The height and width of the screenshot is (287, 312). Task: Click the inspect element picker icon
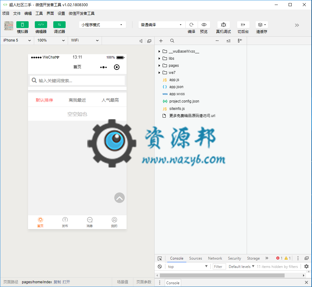160,258
